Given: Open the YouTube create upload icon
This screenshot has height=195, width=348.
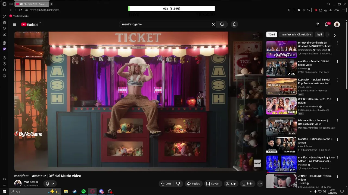Looking at the screenshot, I should click(x=318, y=24).
